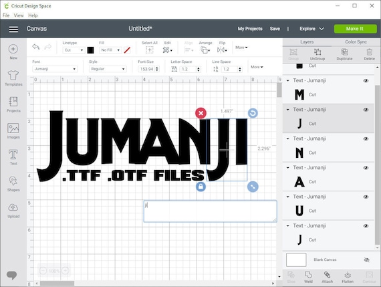Open the Arrange options
Image resolution: width=381 pixels, height=287 pixels.
pyautogui.click(x=205, y=50)
